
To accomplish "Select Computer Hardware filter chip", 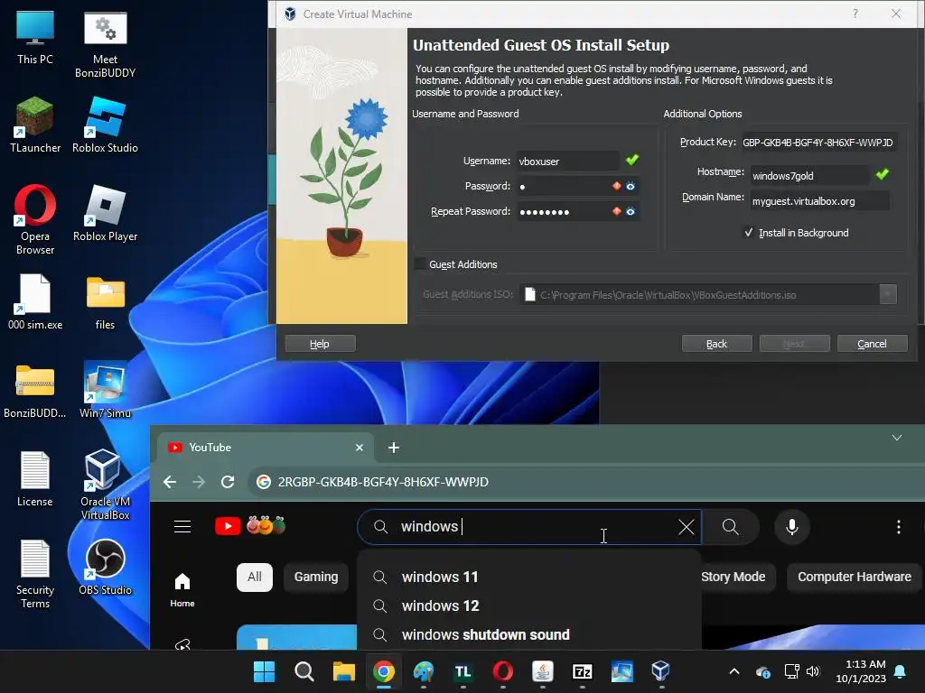I will click(x=855, y=577).
